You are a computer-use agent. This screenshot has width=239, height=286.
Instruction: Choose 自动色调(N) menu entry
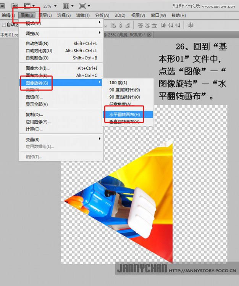coord(61,43)
